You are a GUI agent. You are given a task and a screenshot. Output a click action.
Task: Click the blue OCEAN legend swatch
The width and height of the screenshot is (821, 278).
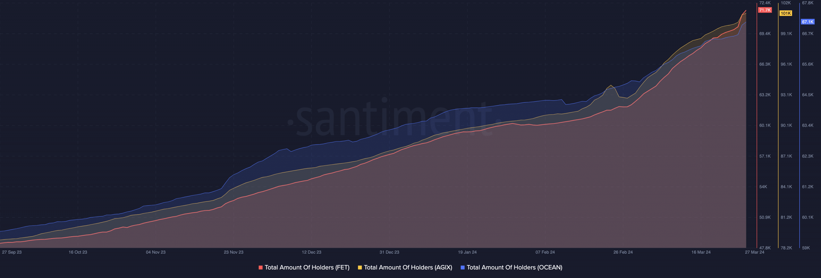pyautogui.click(x=462, y=267)
